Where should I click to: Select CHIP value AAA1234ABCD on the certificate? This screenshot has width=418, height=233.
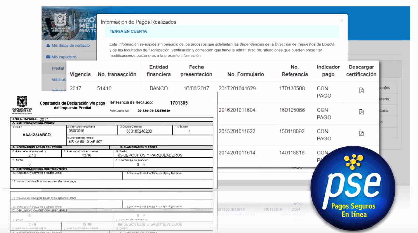(37, 135)
